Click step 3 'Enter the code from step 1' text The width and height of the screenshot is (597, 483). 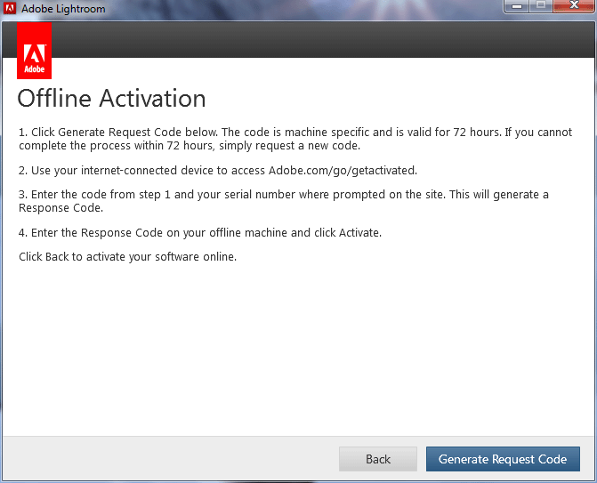[284, 201]
